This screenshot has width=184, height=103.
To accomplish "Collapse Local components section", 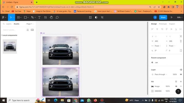I will 1,35.
